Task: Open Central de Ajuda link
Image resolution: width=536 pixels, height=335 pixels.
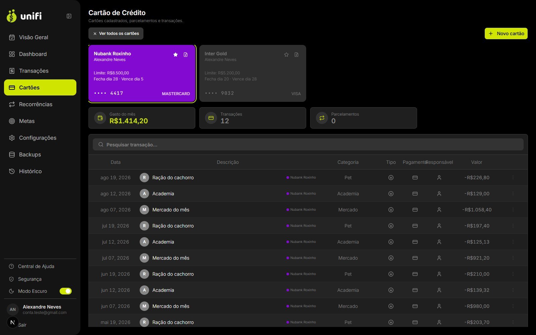Action: click(36, 266)
